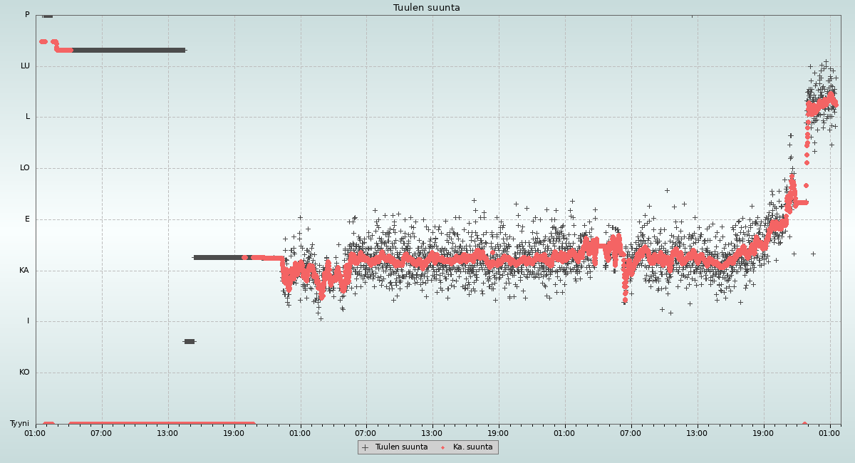Screen dimensions: 855x463
Task: Click the chart title 'Tuulen suunta'
Action: (426, 8)
